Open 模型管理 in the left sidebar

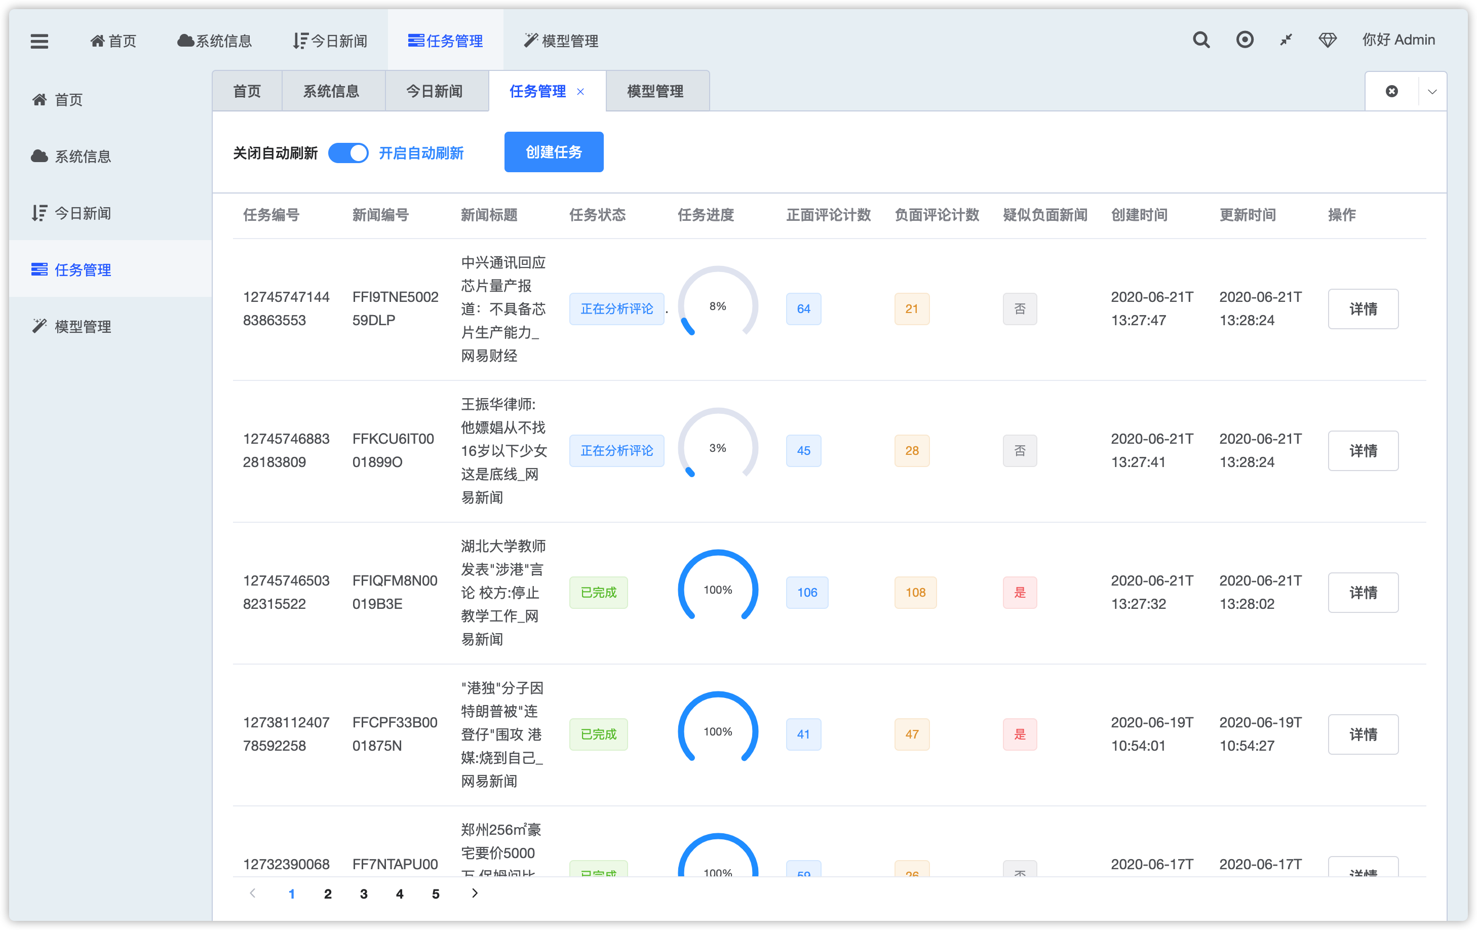[83, 326]
